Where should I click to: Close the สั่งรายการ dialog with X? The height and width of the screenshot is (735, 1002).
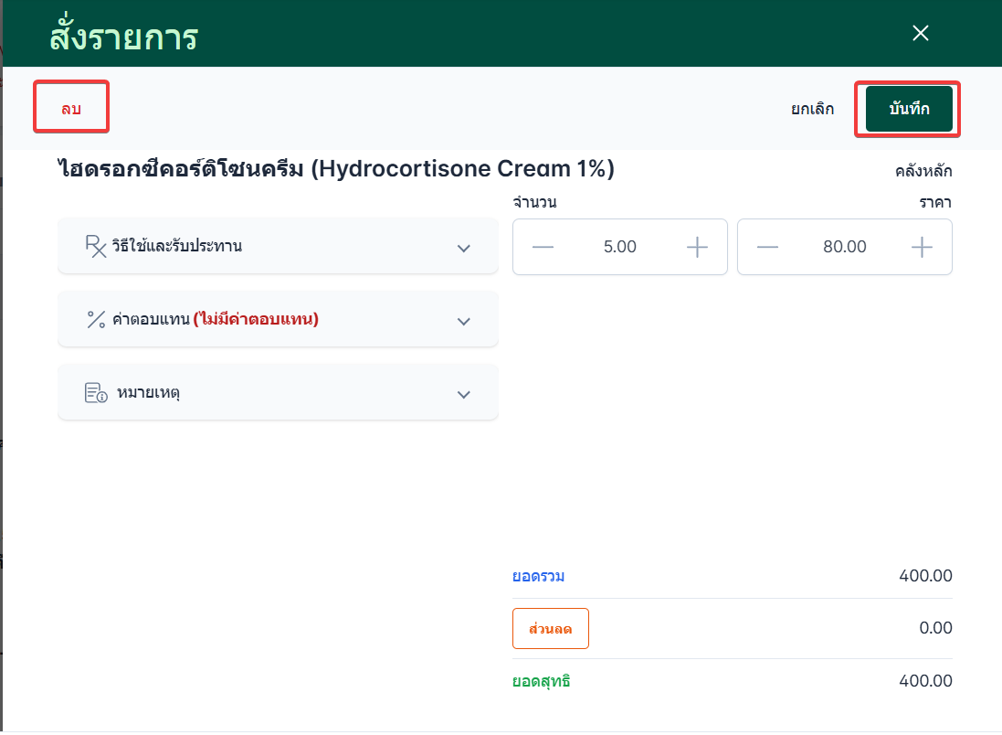(x=920, y=33)
